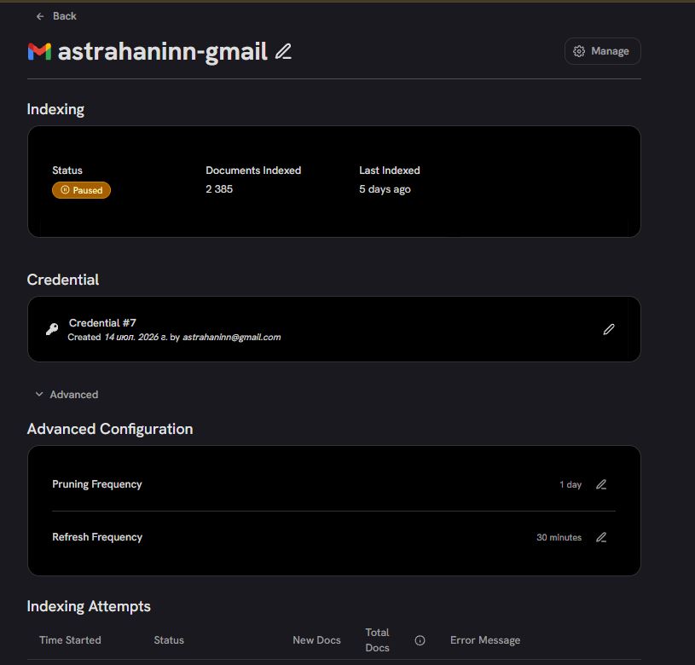
Task: Click the New Docs column header
Action: pos(316,640)
